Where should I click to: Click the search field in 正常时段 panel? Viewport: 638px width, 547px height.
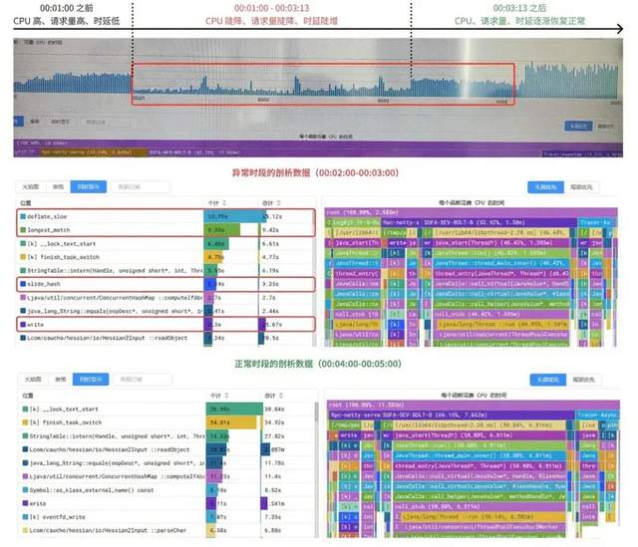(x=143, y=380)
